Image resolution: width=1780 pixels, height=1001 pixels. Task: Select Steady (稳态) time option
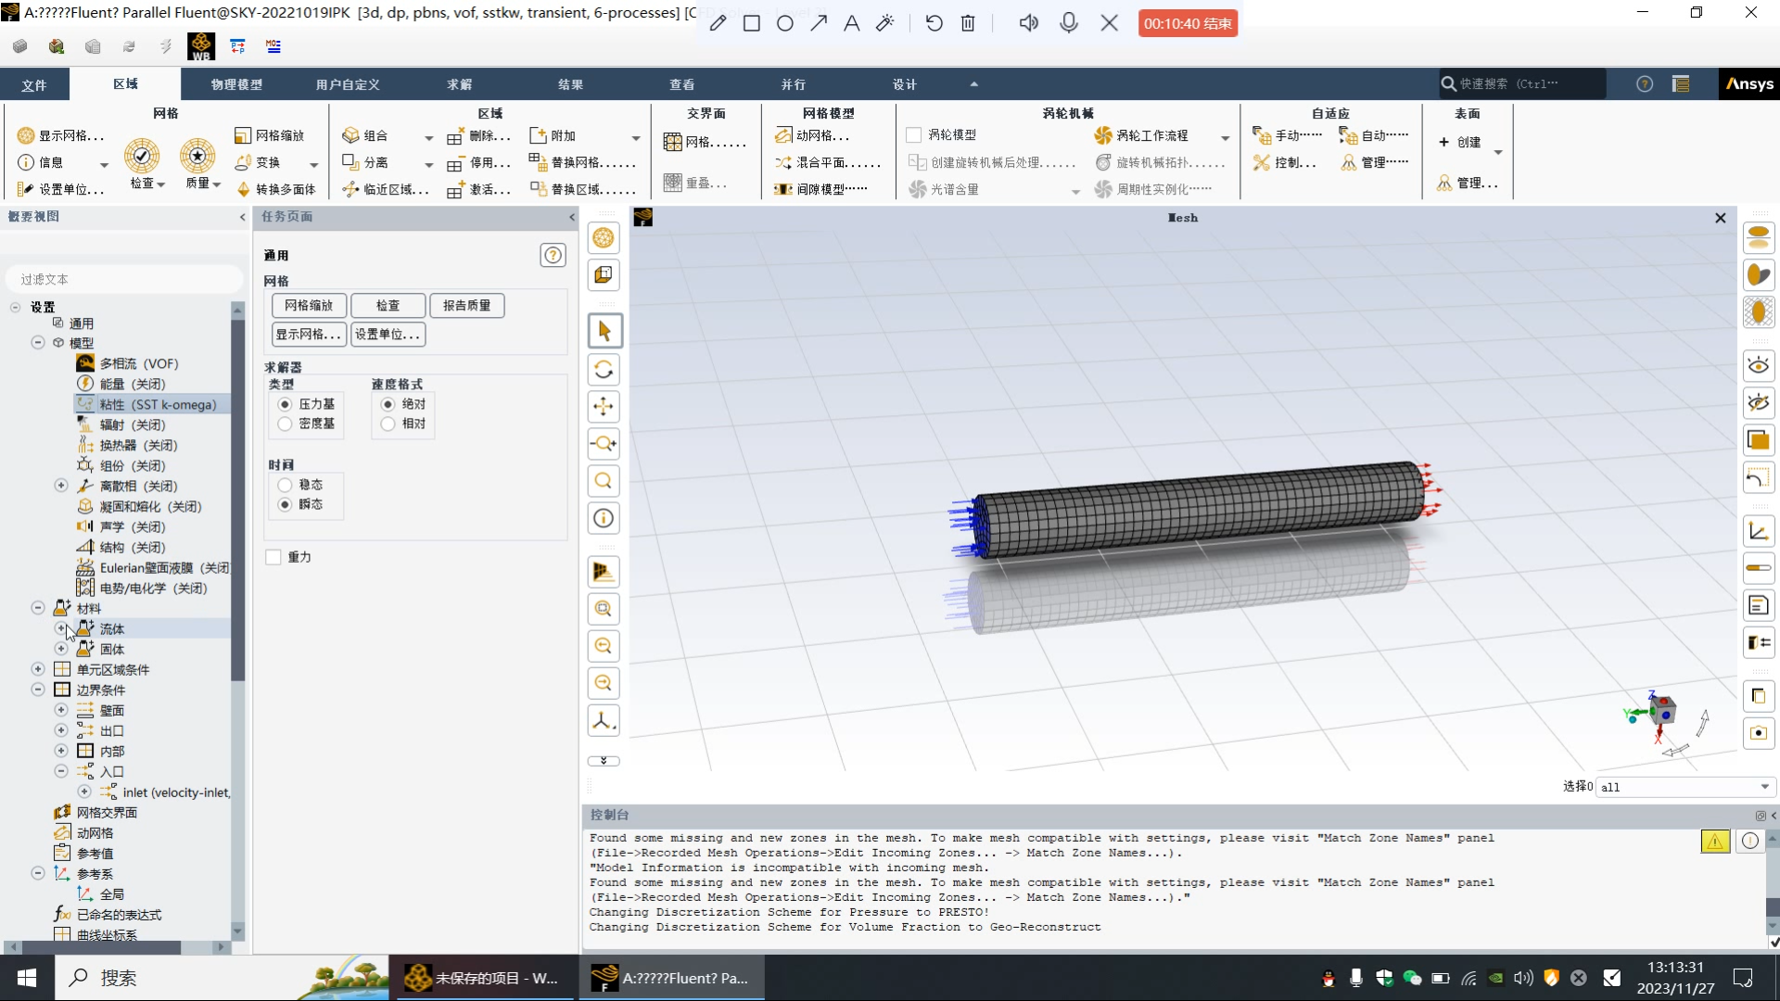point(285,485)
